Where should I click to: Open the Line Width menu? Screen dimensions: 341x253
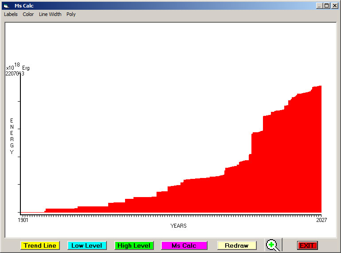[50, 14]
